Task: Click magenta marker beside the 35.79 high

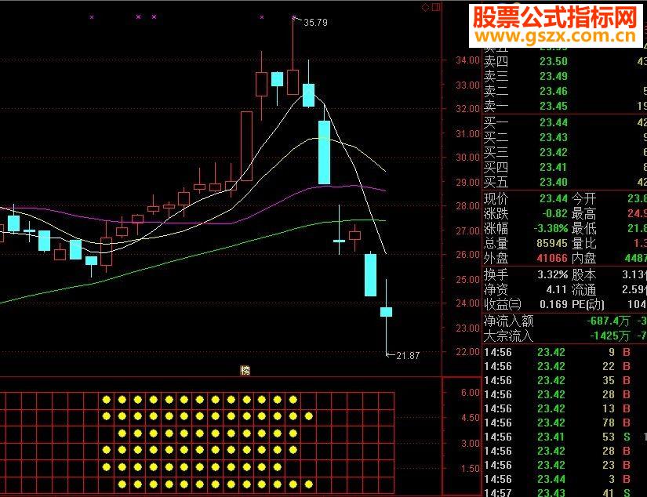Action: coord(294,18)
